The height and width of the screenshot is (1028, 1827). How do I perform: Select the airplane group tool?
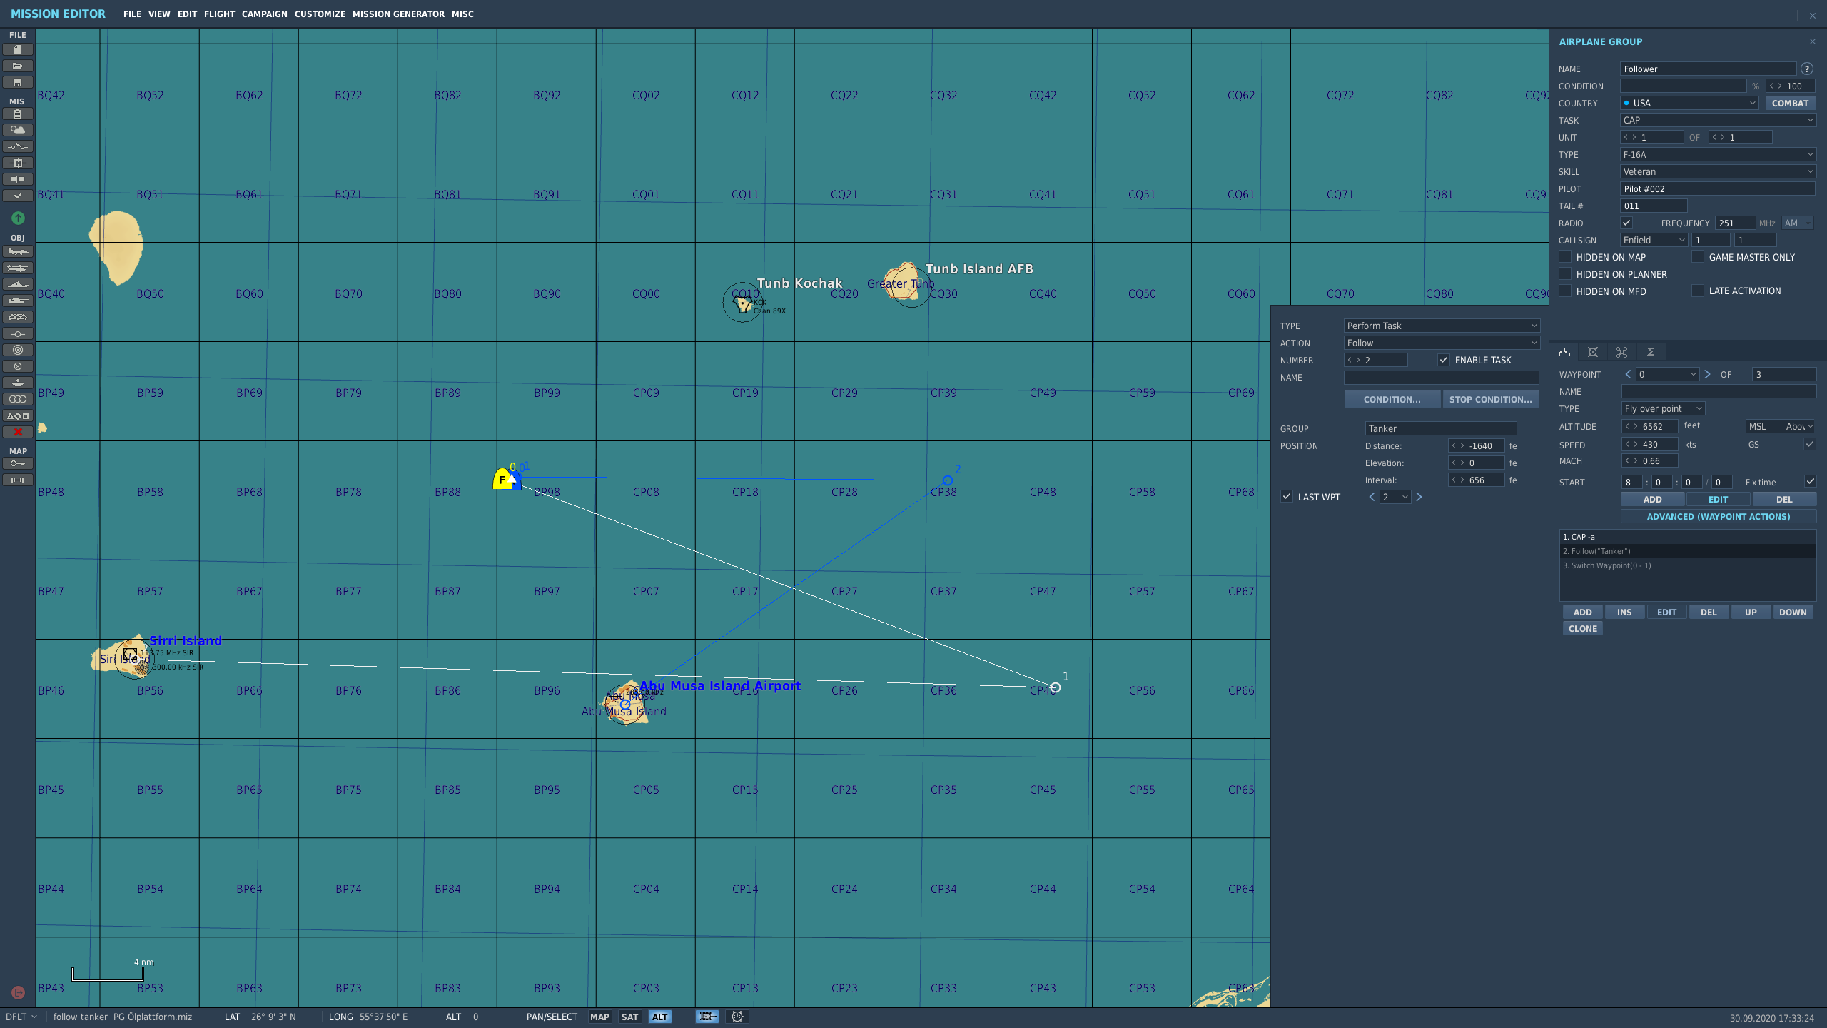click(x=18, y=251)
